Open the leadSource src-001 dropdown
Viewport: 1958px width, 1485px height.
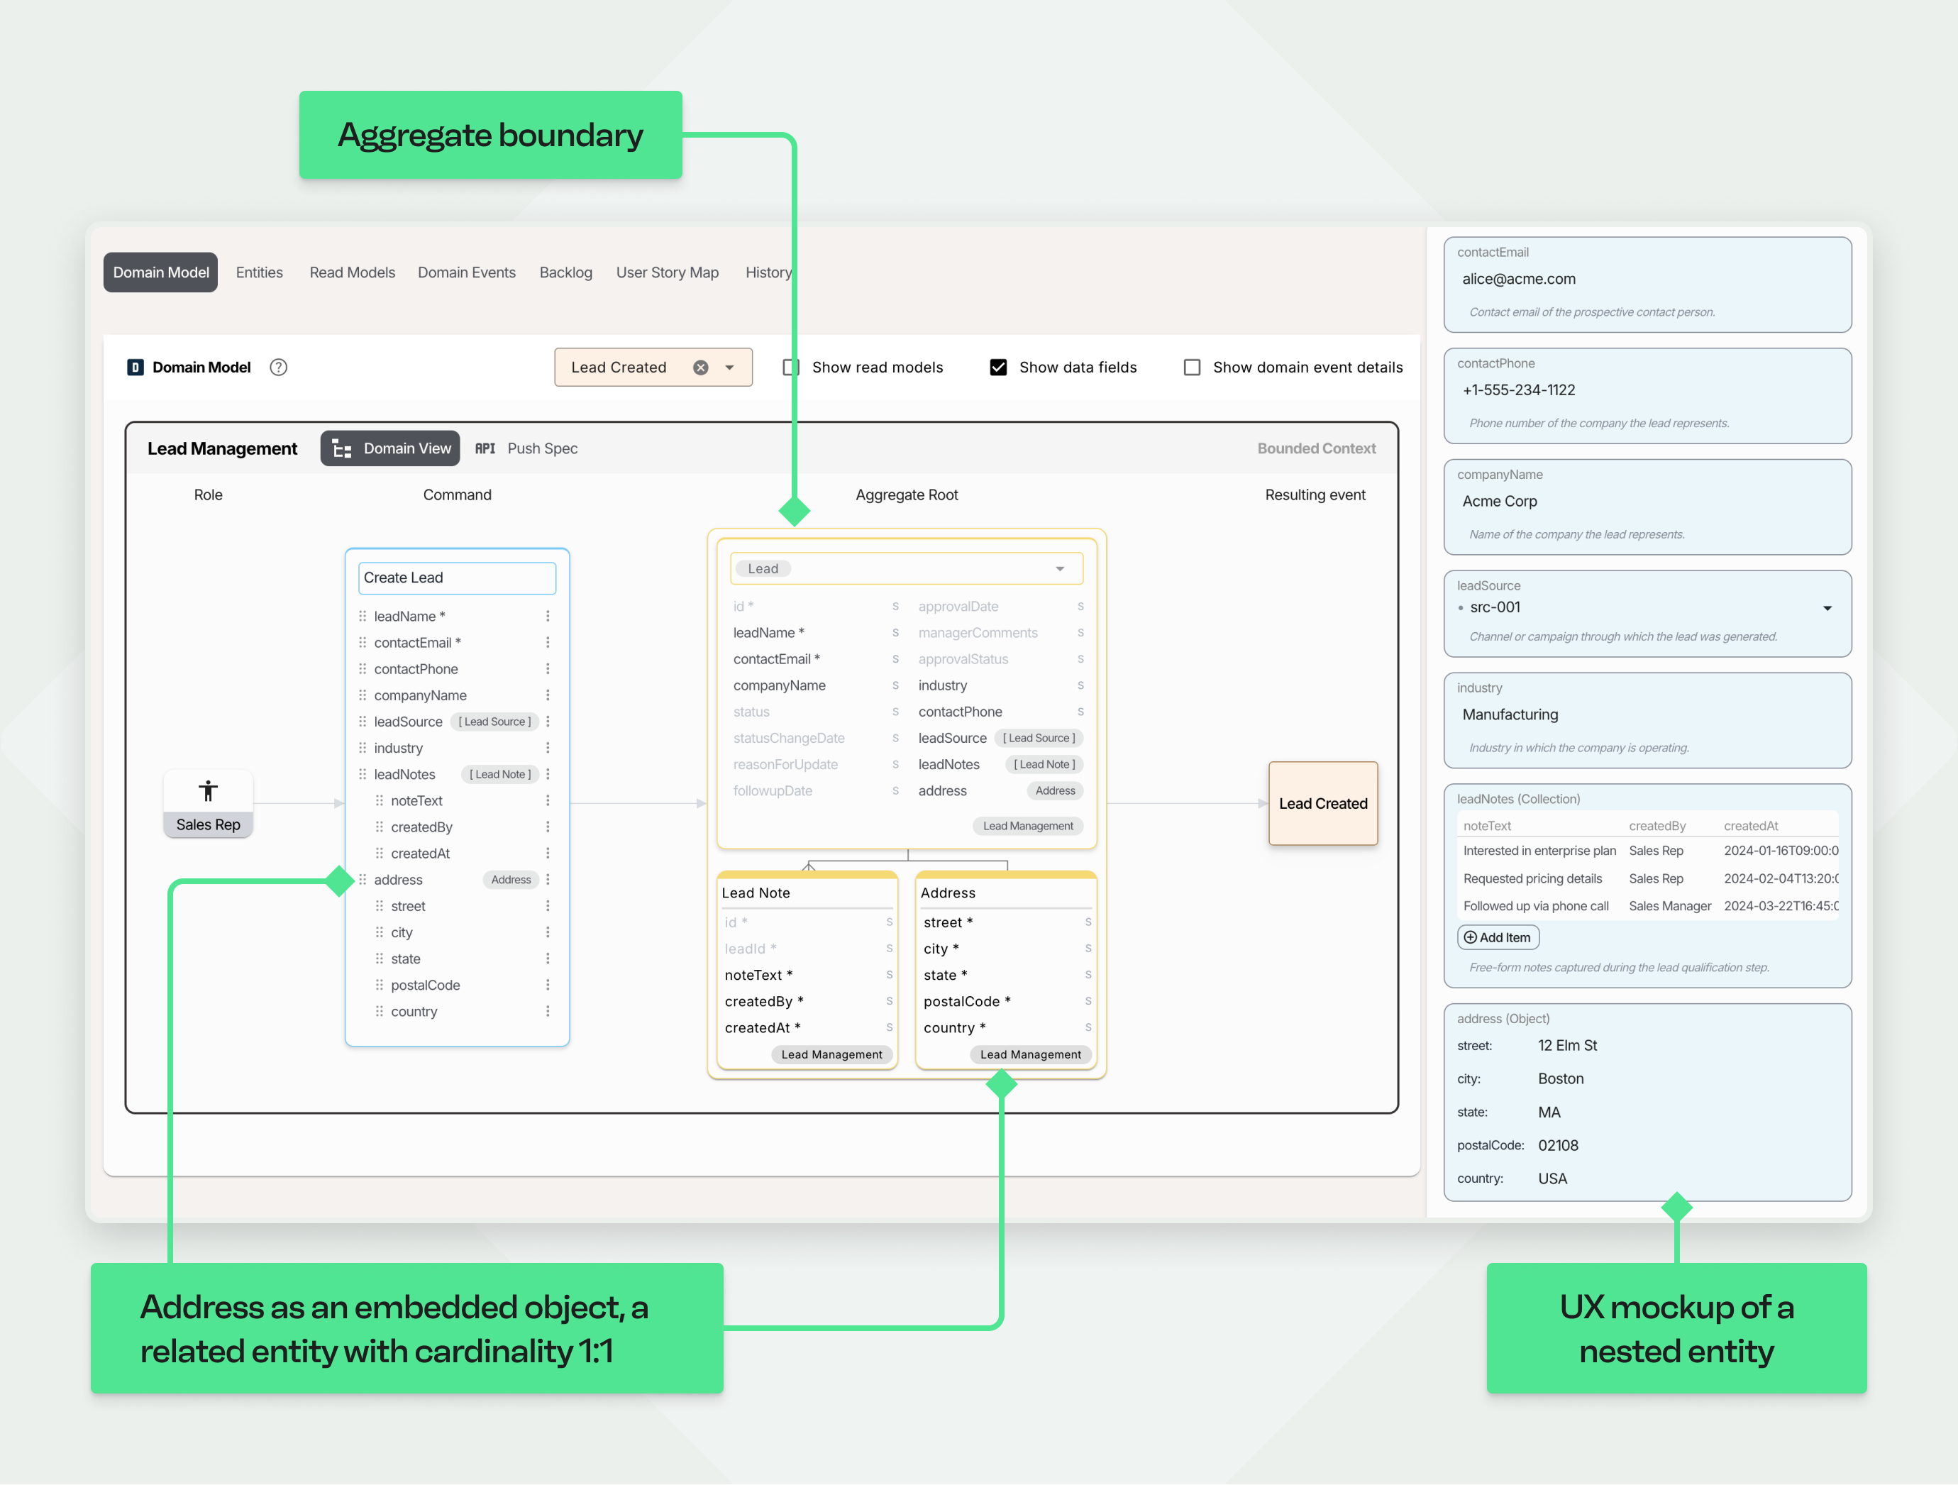pos(1827,608)
